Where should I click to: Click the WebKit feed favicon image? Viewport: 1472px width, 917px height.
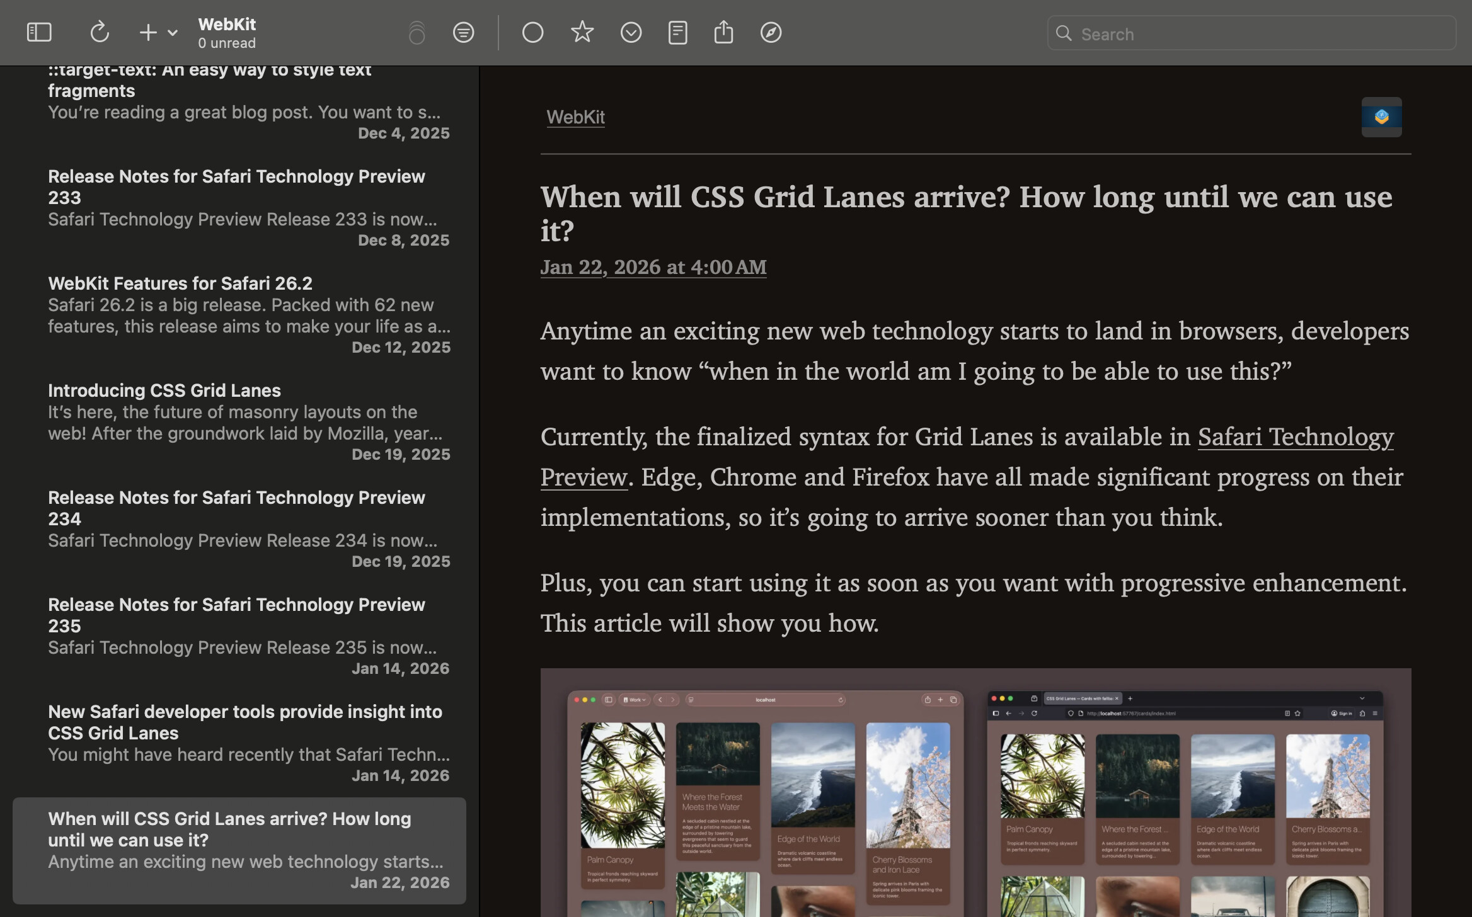1381,117
